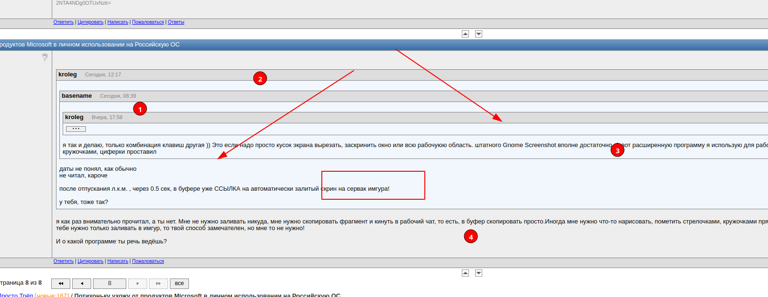Expand the collapsed quote with the ellipsis button

click(76, 129)
